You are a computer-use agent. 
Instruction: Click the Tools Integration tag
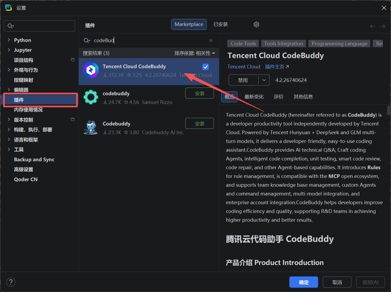click(x=283, y=43)
